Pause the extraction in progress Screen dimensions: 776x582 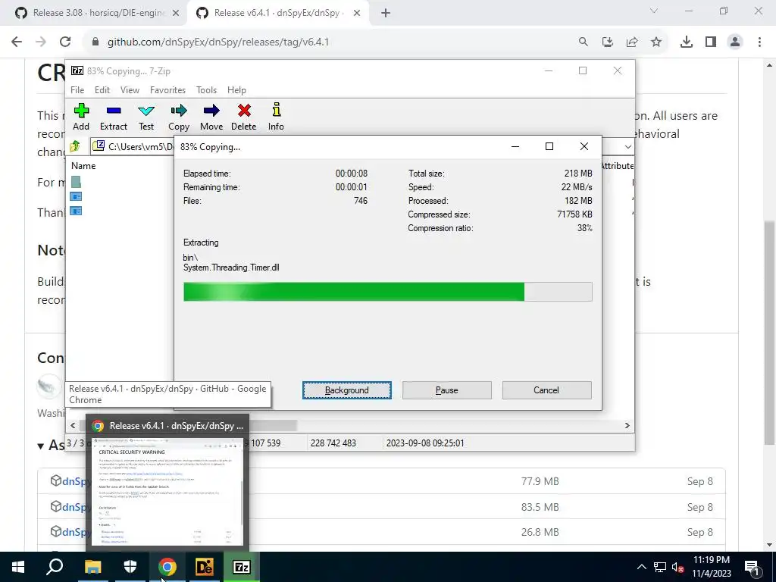click(447, 390)
